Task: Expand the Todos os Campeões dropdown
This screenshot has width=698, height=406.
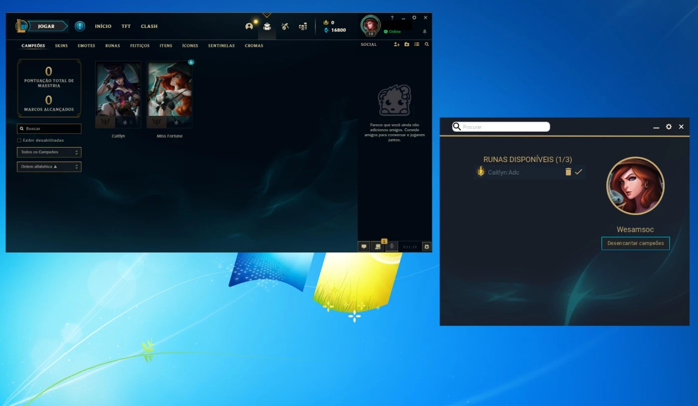Action: [x=49, y=152]
